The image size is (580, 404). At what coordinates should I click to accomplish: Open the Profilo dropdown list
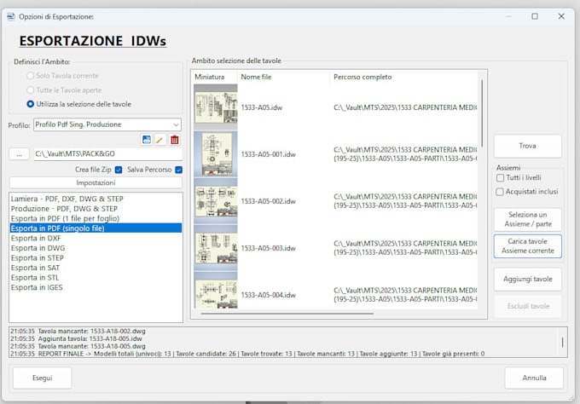point(107,124)
